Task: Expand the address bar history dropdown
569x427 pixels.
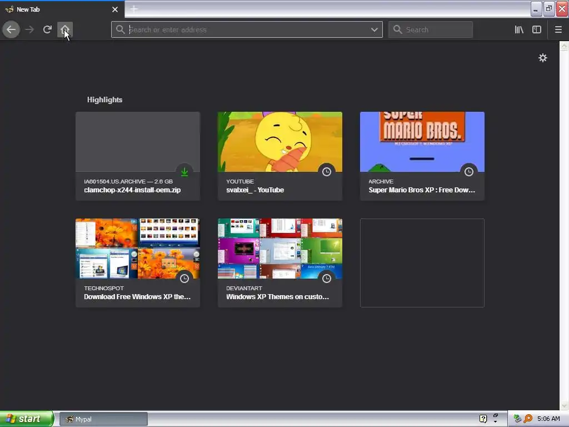Action: point(374,30)
